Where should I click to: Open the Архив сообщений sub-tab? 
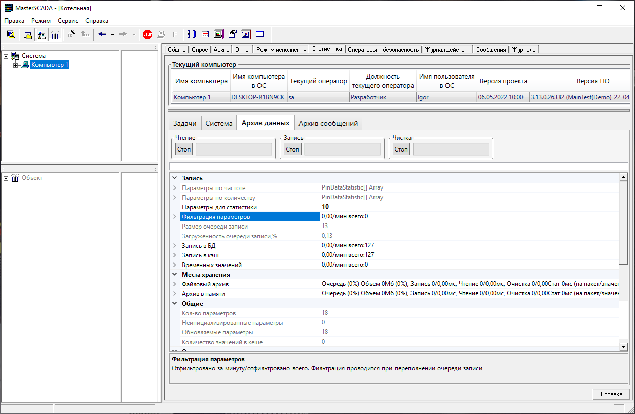(328, 123)
